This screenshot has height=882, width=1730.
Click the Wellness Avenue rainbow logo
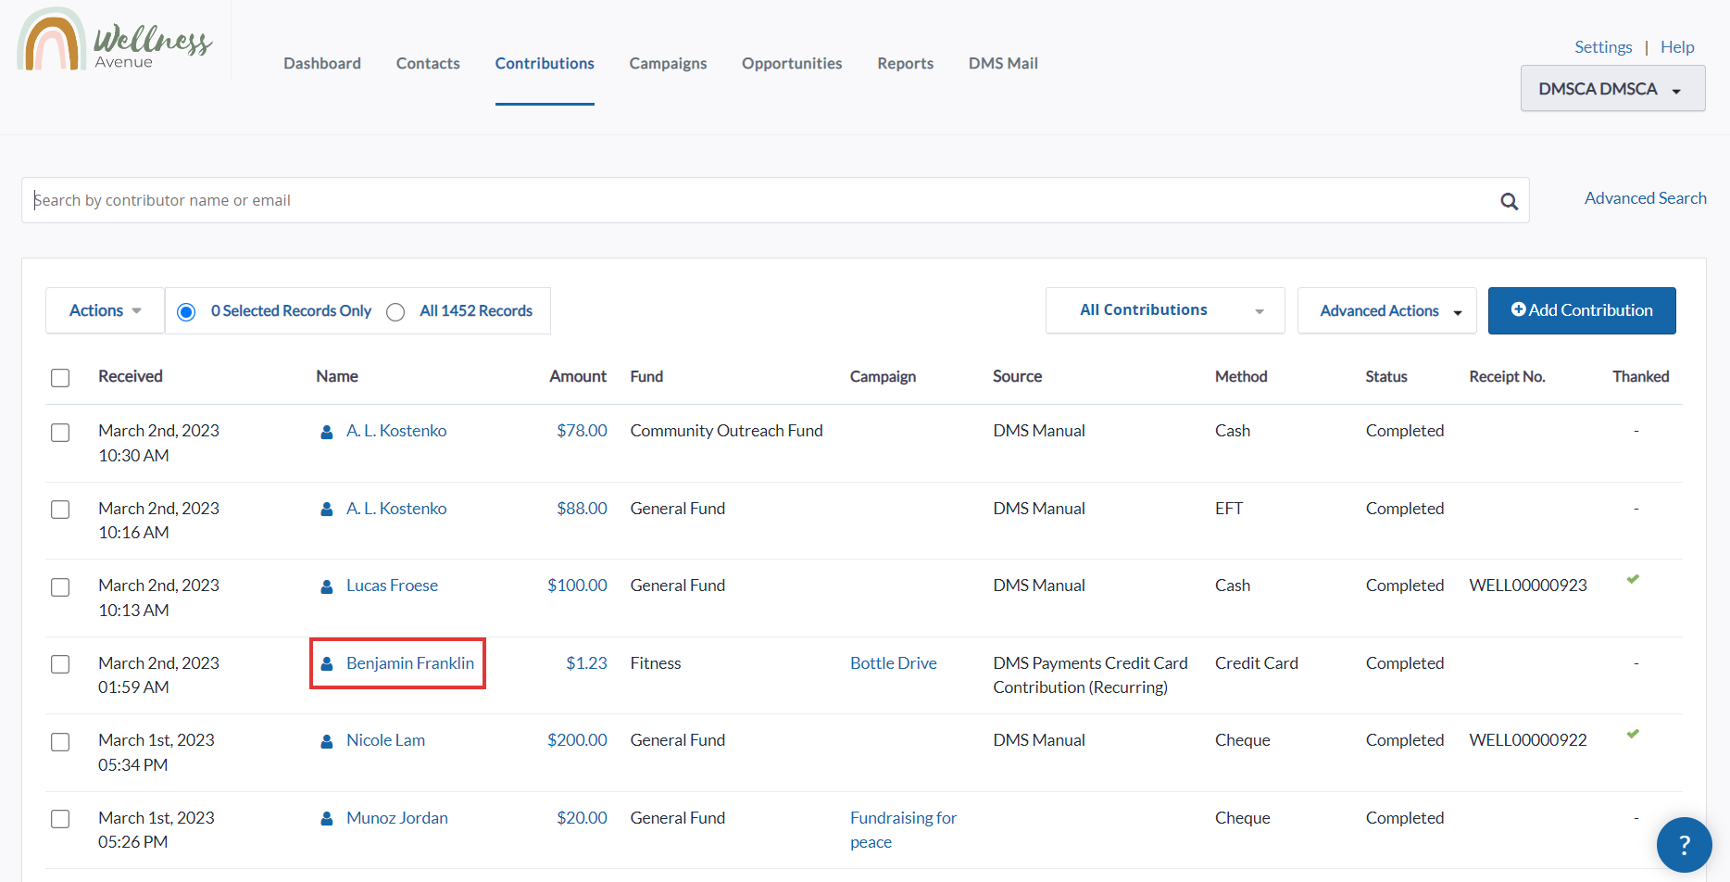coord(116,39)
